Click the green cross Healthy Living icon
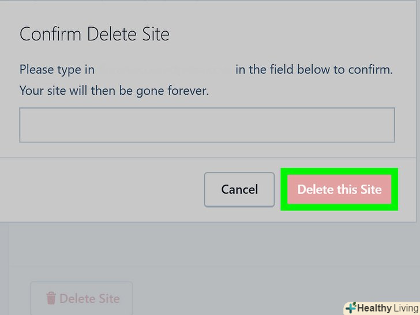The width and height of the screenshot is (420, 315). pos(351,308)
